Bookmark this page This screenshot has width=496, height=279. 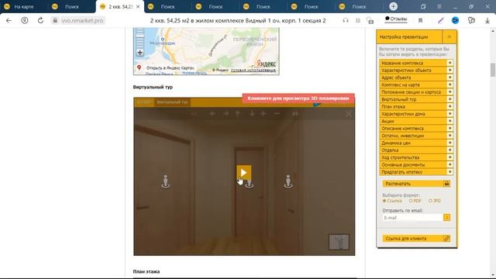(x=420, y=21)
